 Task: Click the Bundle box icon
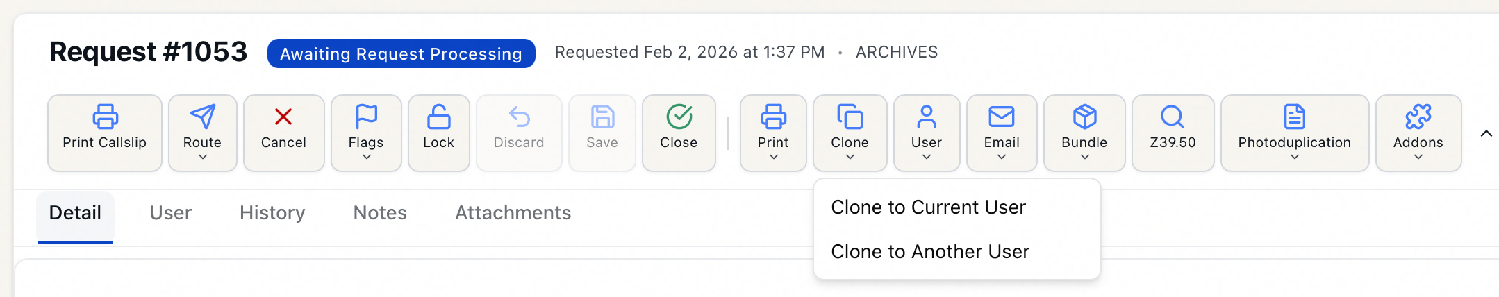(1084, 117)
